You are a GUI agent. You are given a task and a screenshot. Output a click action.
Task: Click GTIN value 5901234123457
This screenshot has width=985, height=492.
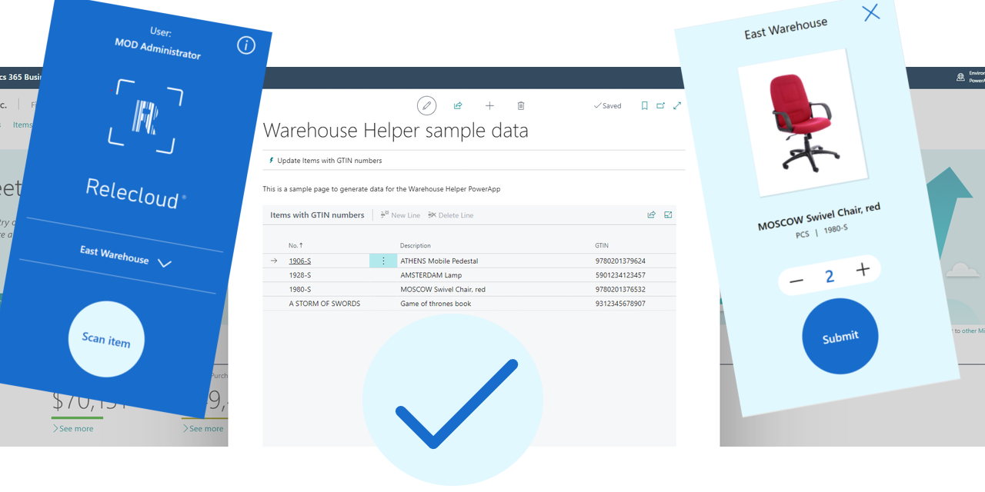(620, 275)
